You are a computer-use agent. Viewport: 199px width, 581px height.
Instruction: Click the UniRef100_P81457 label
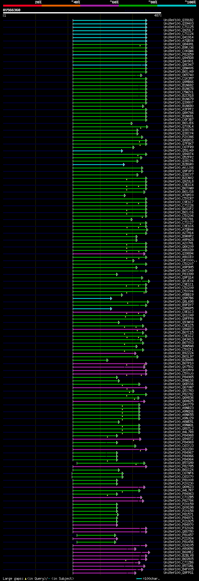[x=178, y=535]
